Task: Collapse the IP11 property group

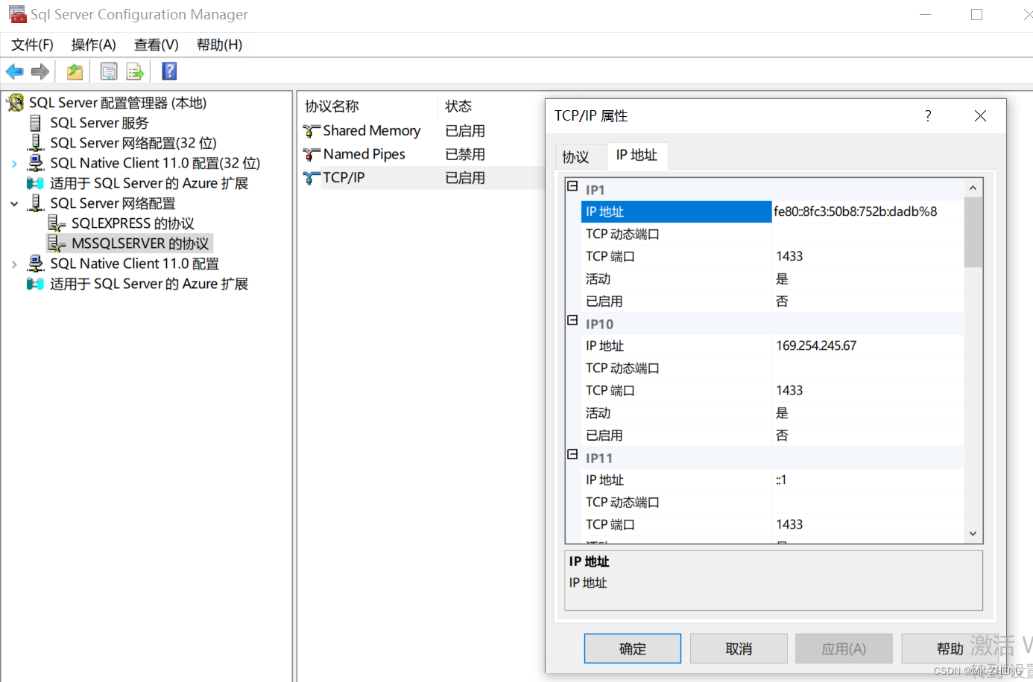Action: click(572, 454)
